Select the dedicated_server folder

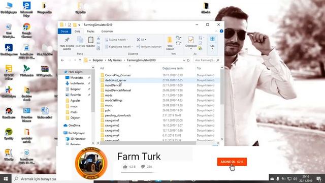click(x=115, y=80)
